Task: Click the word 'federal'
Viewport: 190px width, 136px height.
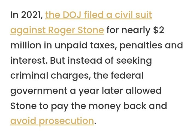Action: (129, 75)
